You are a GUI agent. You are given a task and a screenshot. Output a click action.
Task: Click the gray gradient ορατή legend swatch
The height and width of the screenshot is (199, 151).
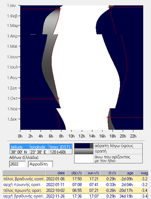84,151
